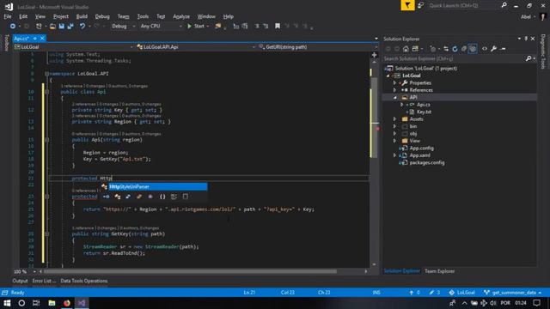The width and height of the screenshot is (550, 309).
Task: Click the Quick Launch search box
Action: coord(464,6)
